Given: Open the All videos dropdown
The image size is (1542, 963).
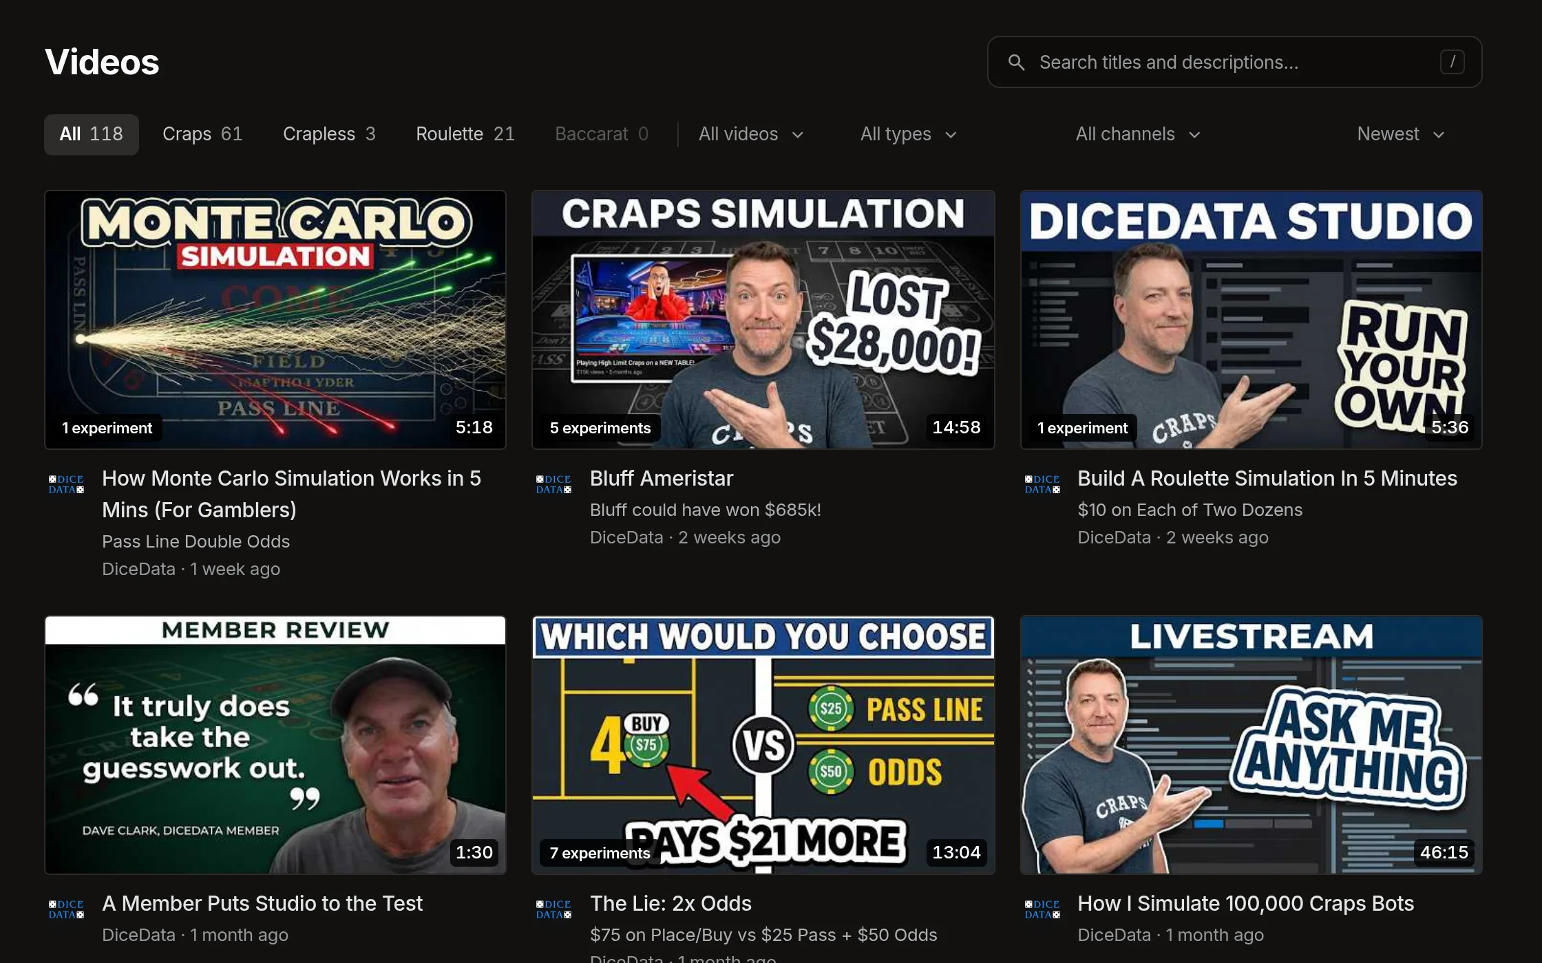Looking at the screenshot, I should coord(751,134).
